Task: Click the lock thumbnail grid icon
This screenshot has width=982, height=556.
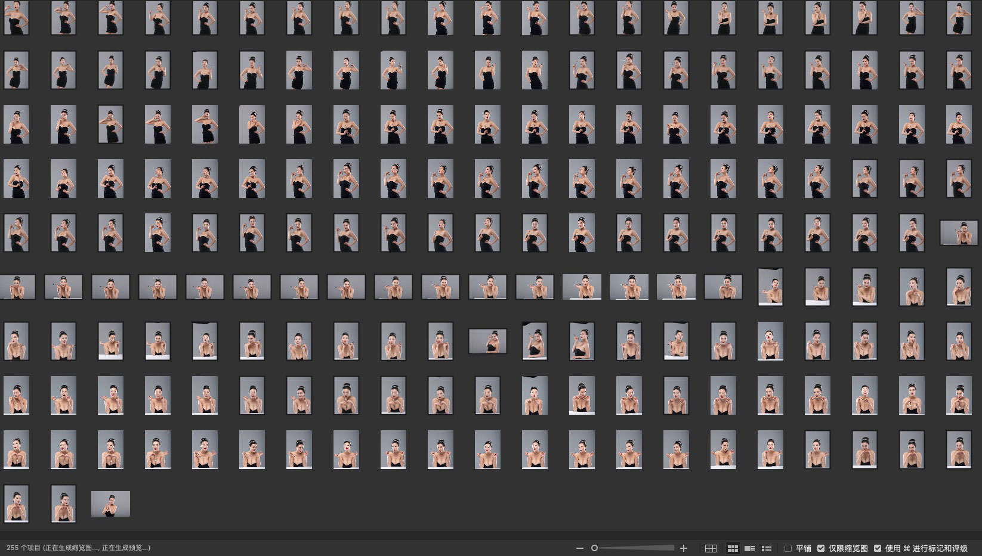Action: [711, 548]
